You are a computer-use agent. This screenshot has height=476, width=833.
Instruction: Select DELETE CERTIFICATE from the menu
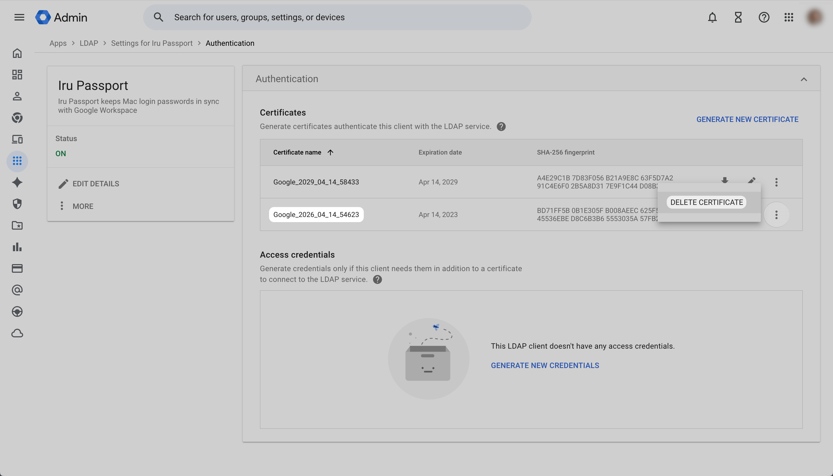707,202
